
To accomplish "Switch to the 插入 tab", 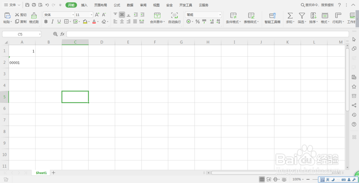I will click(84, 5).
